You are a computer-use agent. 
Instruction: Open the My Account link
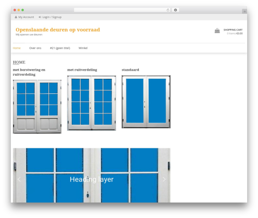(x=26, y=17)
